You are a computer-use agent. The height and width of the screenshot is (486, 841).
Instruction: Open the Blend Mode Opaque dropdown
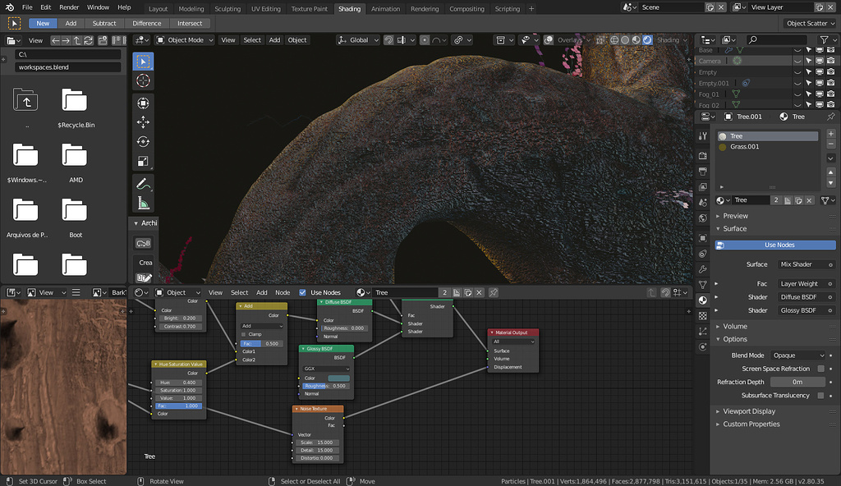point(798,355)
